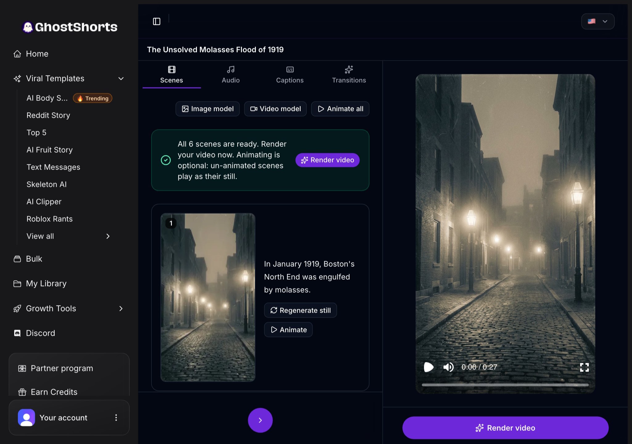This screenshot has height=444, width=632.
Task: Select scene 1 thumbnail image
Action: coord(208,298)
